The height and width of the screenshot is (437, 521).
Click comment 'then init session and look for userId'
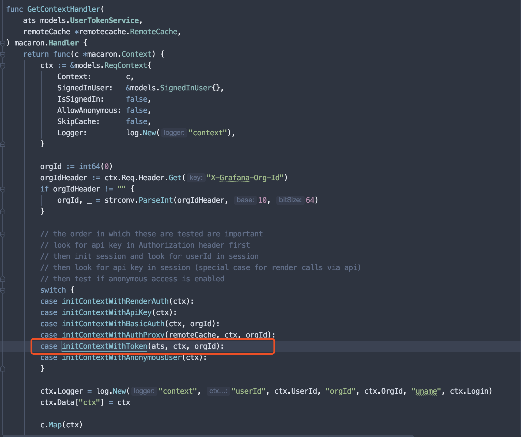coord(149,256)
